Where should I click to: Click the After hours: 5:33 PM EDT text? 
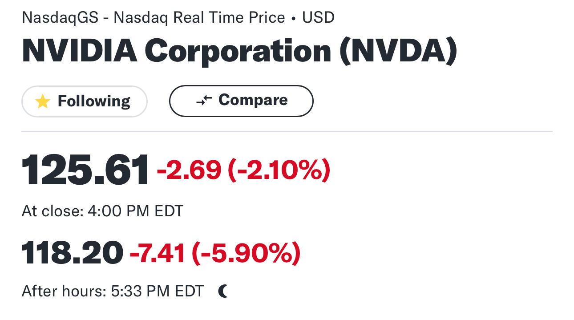point(113,292)
